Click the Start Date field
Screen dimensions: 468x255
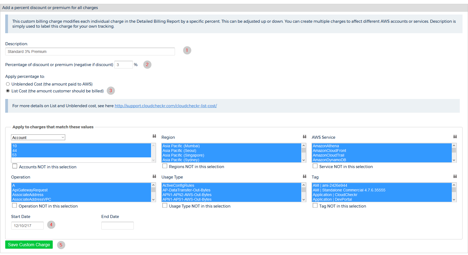[27, 226]
